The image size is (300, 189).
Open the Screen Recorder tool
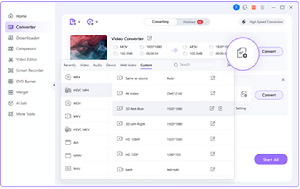pos(26,71)
